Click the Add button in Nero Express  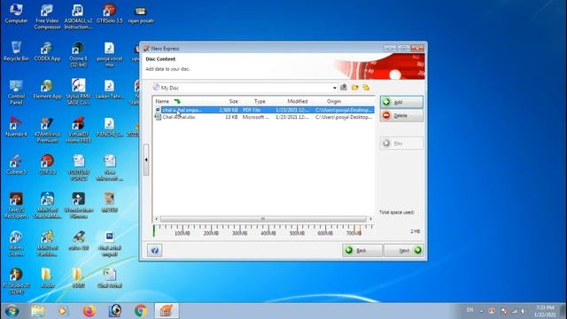(x=401, y=102)
